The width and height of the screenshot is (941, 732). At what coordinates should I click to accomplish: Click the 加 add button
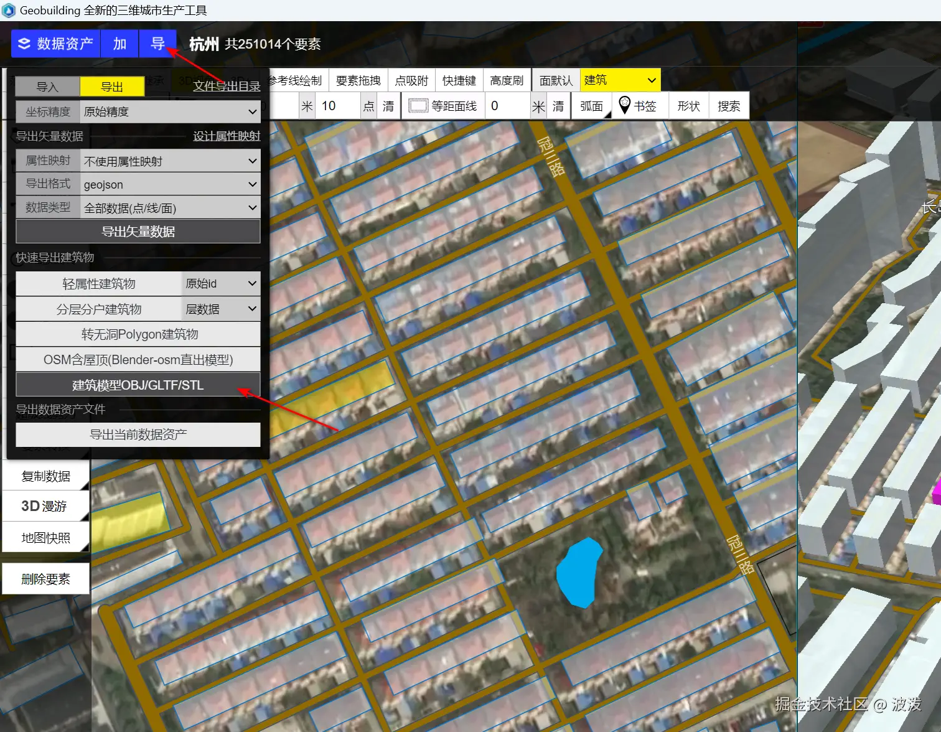[119, 44]
